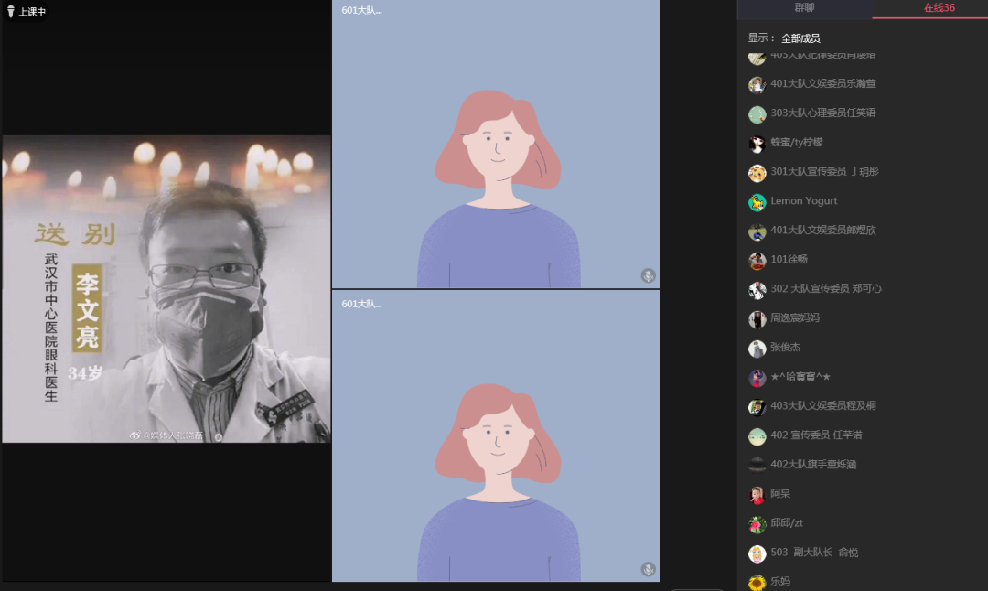
Task: Switch to the 在线36 tab
Action: point(939,8)
